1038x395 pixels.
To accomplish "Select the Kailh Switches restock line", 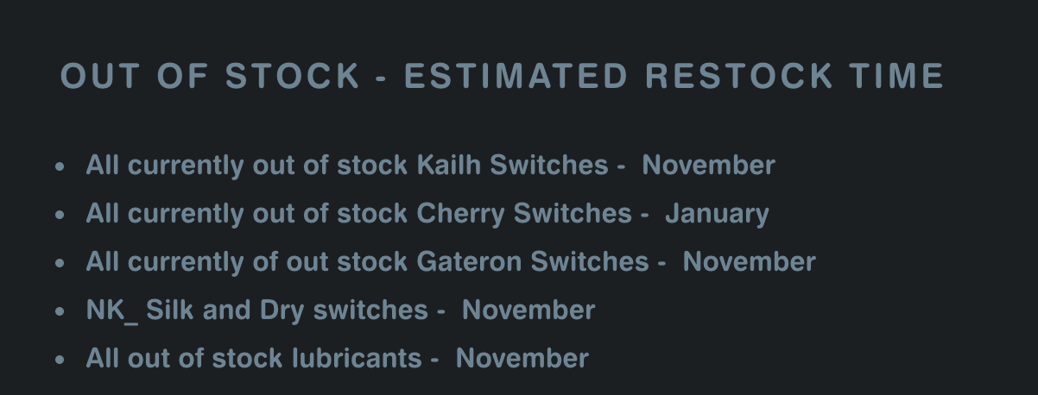I will click(431, 165).
